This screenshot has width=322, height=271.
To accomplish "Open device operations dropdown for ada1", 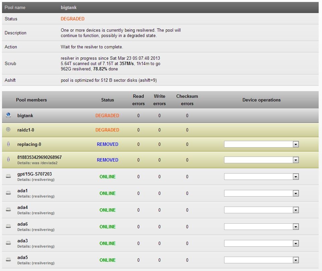I will coord(261,193).
